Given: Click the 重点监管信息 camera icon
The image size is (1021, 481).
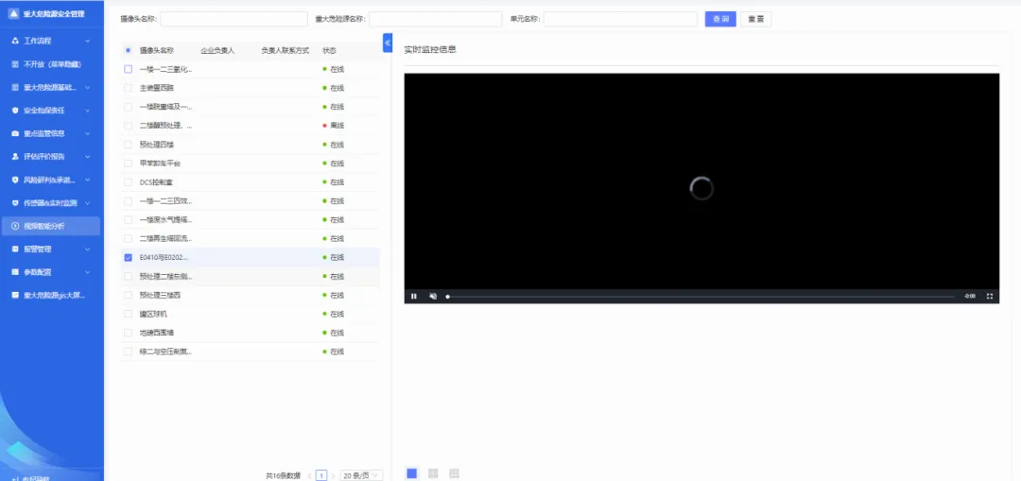Looking at the screenshot, I should coord(15,133).
